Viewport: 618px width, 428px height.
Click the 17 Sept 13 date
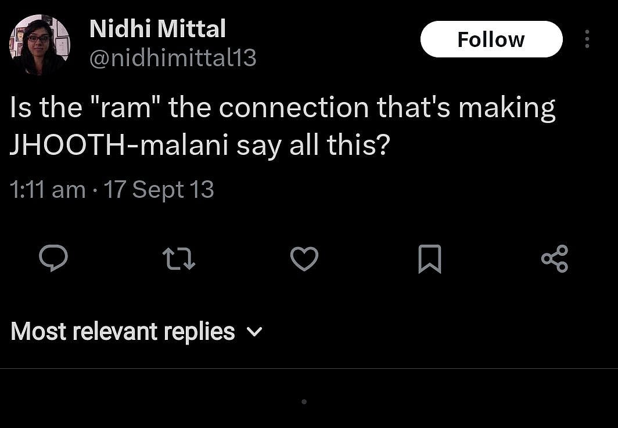[159, 190]
